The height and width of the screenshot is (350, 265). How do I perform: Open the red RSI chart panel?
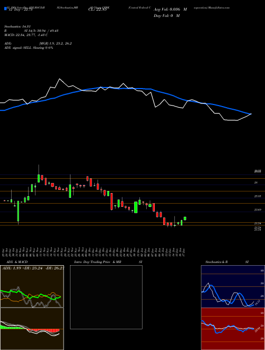pos(233,329)
